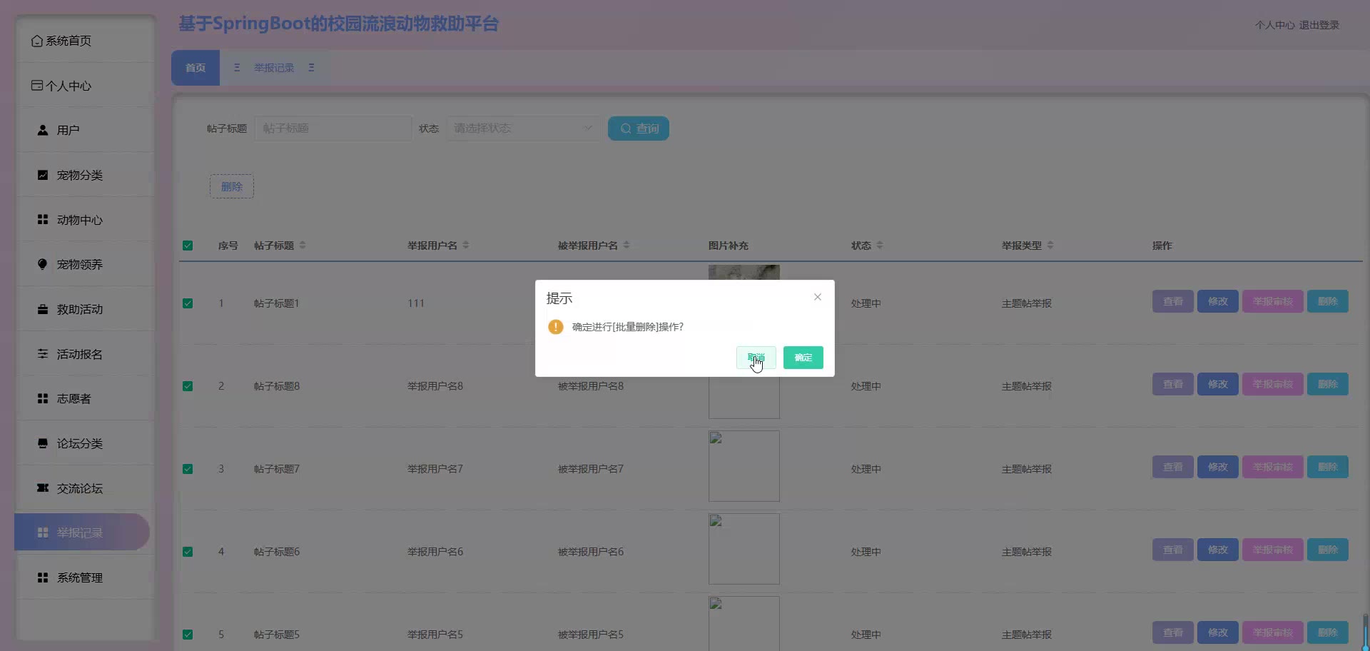Confirm batch delete with the 确定 button
The width and height of the screenshot is (1370, 651).
(x=803, y=358)
